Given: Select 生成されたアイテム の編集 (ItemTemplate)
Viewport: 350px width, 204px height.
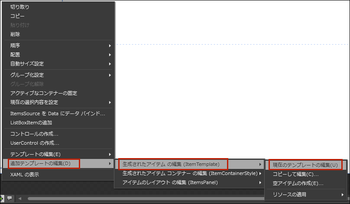Looking at the screenshot, I should click(190, 164).
